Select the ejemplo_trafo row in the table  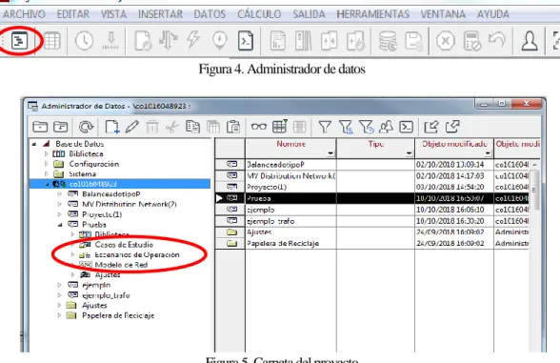pyautogui.click(x=373, y=221)
